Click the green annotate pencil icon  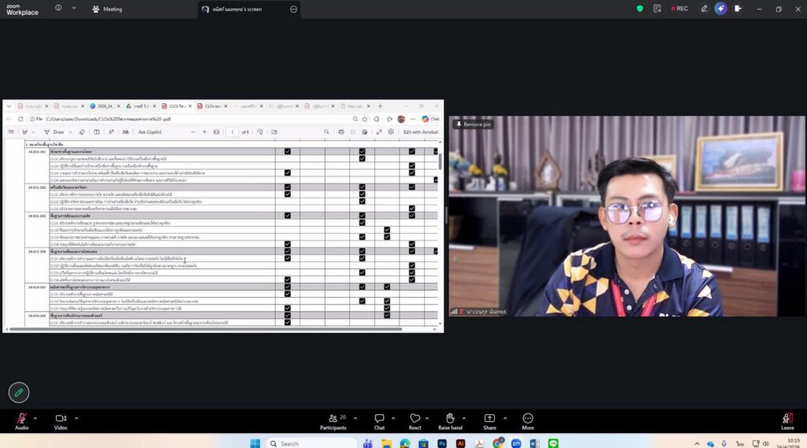pos(19,392)
